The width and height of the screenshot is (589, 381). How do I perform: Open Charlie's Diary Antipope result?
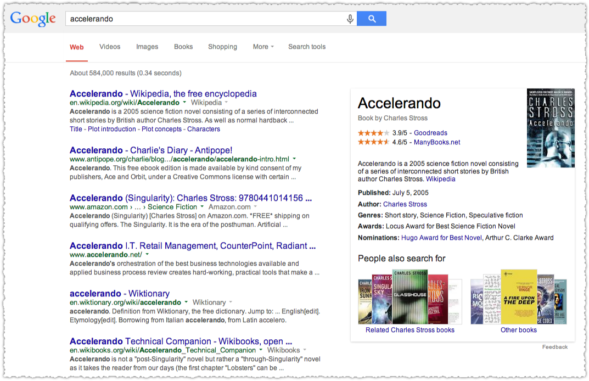pos(151,150)
